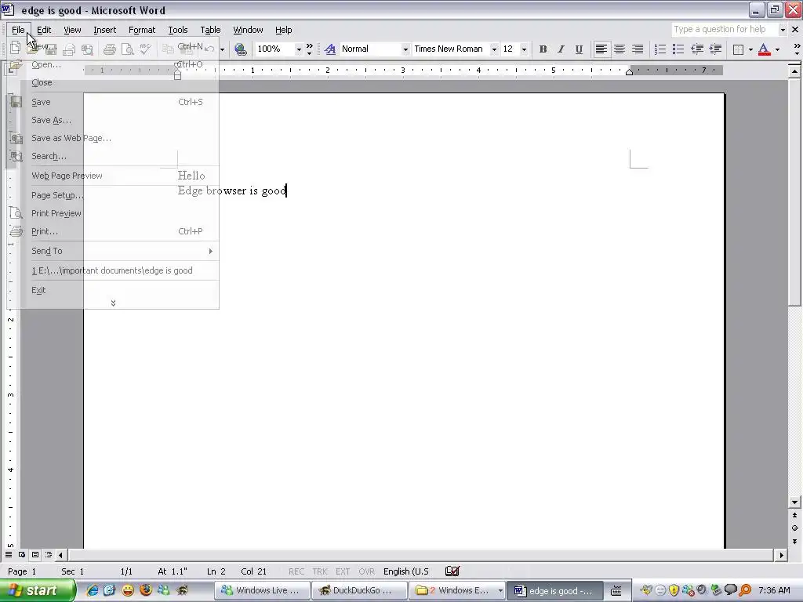803x602 pixels.
Task: Launch Internet Explorer from Quick Launch
Action: [x=93, y=590]
